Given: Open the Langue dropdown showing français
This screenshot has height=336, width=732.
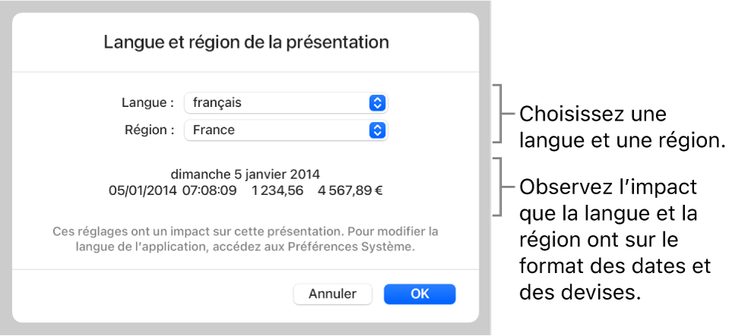Looking at the screenshot, I should pyautogui.click(x=277, y=102).
